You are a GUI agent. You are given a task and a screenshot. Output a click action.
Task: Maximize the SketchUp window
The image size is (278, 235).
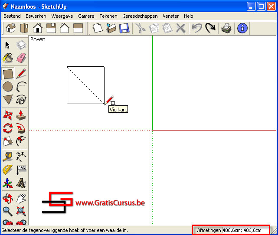(x=261, y=7)
